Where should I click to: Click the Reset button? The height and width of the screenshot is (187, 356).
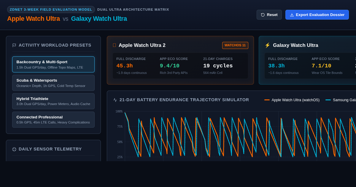click(x=269, y=15)
